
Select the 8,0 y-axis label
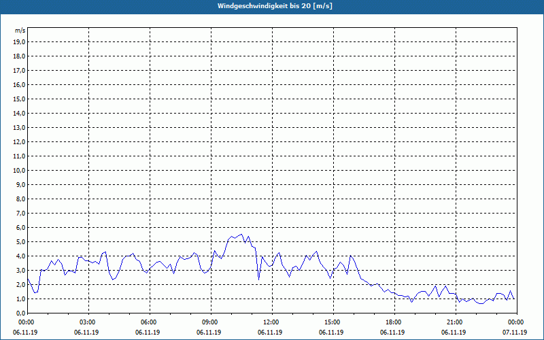[20, 199]
